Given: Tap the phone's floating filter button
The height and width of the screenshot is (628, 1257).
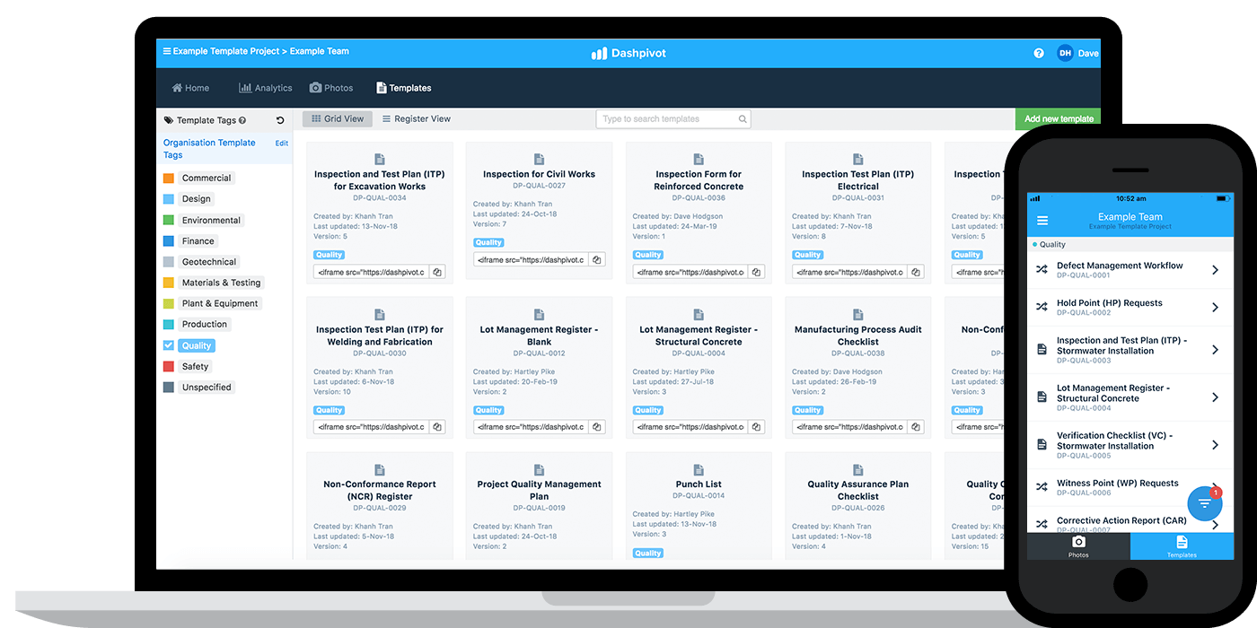Looking at the screenshot, I should [x=1205, y=504].
